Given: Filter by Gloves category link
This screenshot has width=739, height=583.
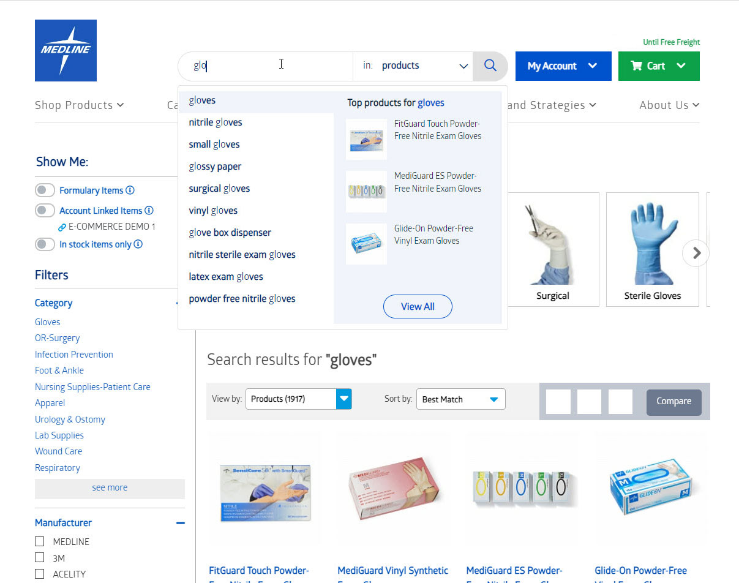Looking at the screenshot, I should (x=48, y=322).
